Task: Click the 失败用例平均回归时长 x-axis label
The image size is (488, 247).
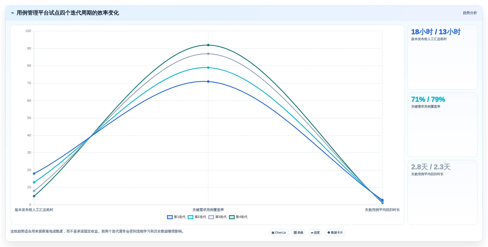Action: (x=382, y=210)
